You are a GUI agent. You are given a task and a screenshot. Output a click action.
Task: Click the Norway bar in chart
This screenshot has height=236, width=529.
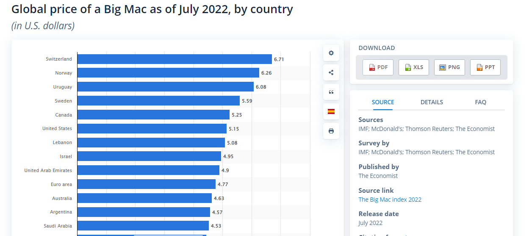click(168, 73)
